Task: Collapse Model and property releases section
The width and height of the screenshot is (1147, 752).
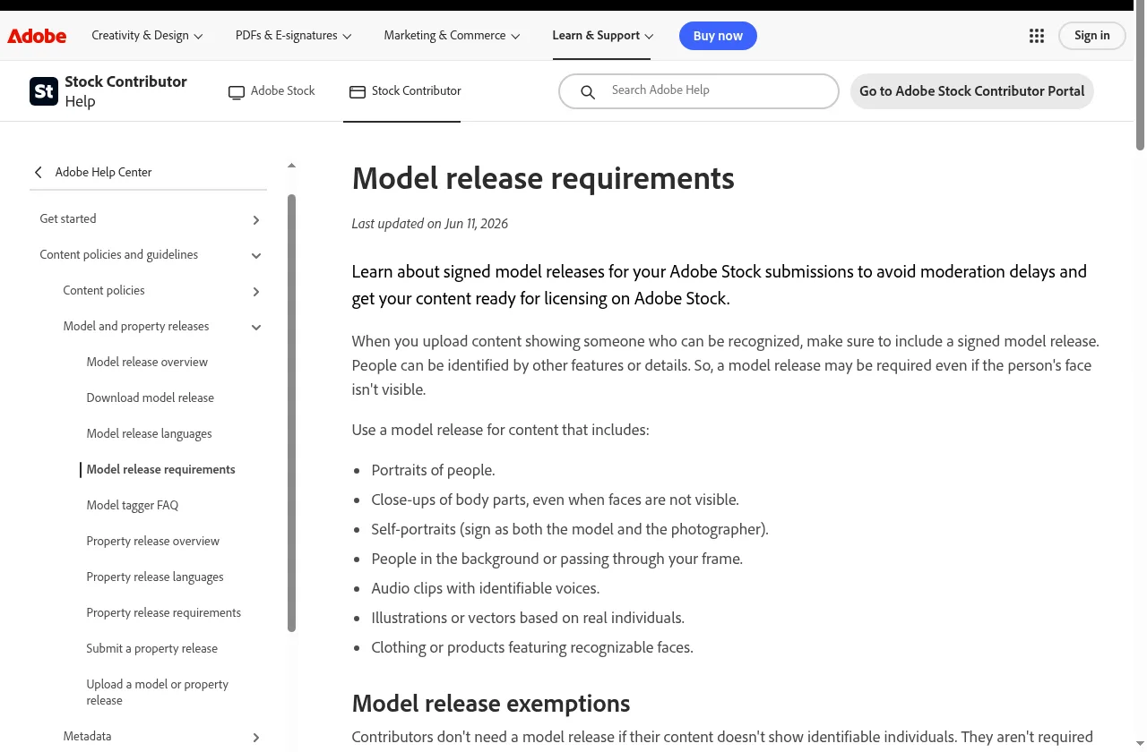Action: (x=256, y=327)
